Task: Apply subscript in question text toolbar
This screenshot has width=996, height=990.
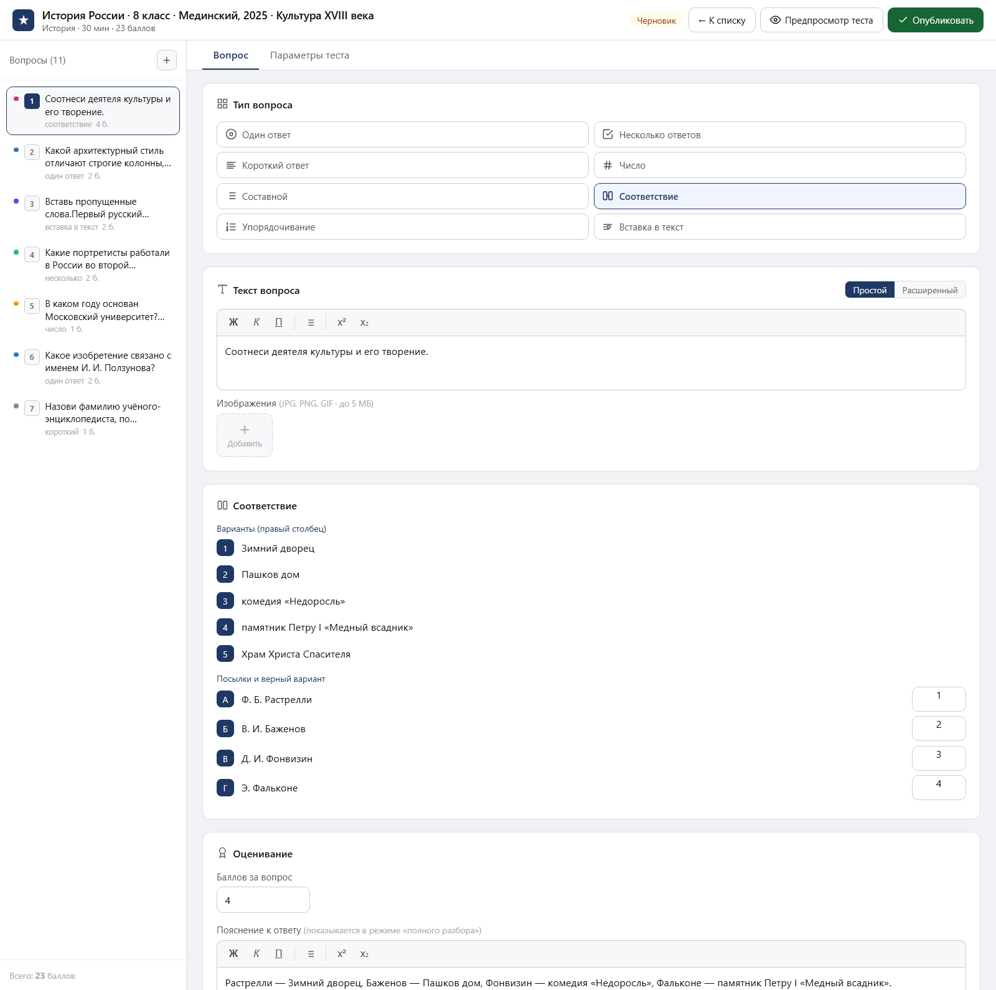Action: 364,323
